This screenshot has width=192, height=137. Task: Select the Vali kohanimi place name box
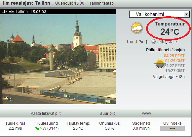[159, 14]
